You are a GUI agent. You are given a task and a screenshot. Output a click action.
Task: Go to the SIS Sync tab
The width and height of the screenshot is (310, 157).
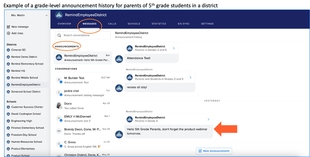pyautogui.click(x=183, y=24)
